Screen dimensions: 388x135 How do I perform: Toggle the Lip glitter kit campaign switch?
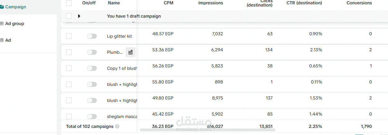coord(92,36)
